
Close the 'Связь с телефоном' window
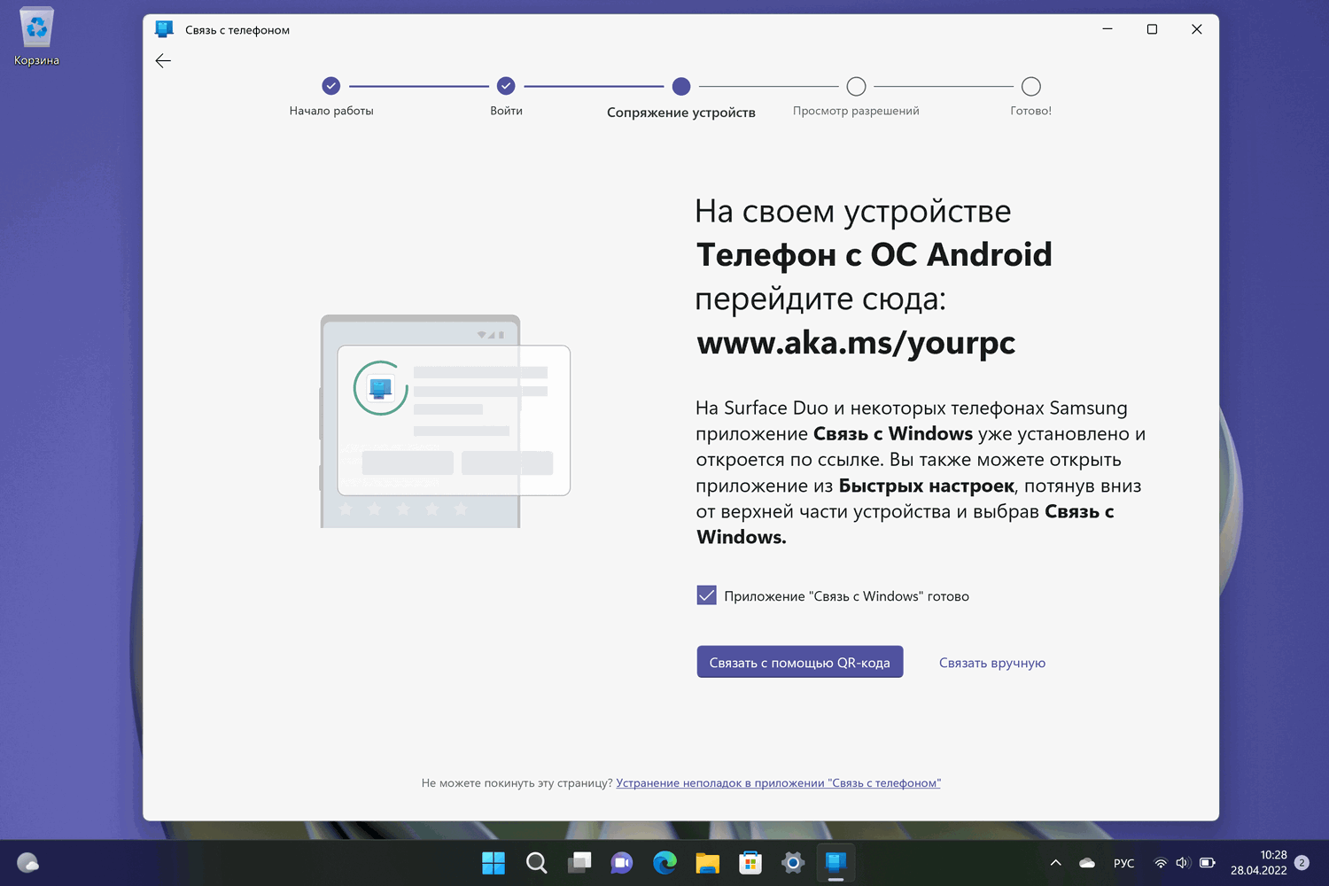pos(1196,29)
